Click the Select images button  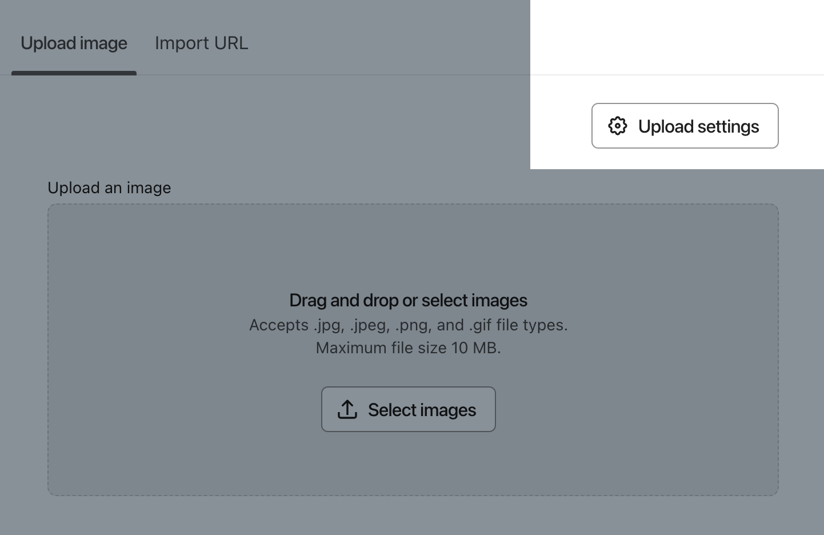point(409,409)
